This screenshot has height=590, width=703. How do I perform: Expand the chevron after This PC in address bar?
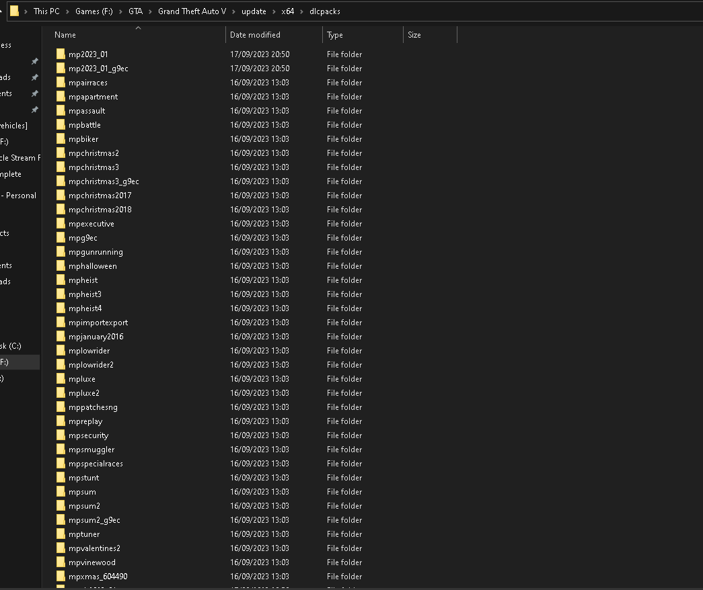(x=67, y=11)
